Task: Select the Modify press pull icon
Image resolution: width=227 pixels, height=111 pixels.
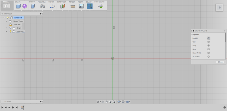Action: (33, 6)
